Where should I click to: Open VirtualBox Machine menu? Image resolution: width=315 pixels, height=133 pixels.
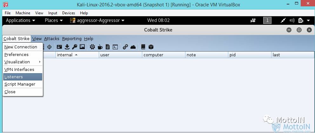click(x=23, y=13)
